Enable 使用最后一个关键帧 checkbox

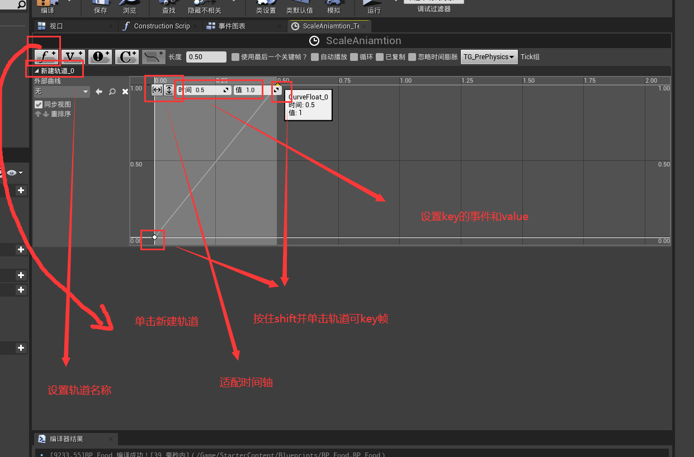pyautogui.click(x=235, y=57)
